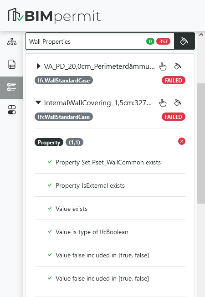Viewport: 205px width, 297px height.
Task: Click paint bucket icon for InternalWallCovering item
Action: point(178,102)
